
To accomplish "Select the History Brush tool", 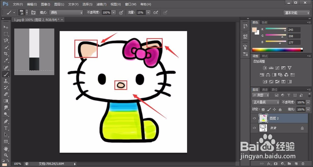I will click(x=6, y=88).
